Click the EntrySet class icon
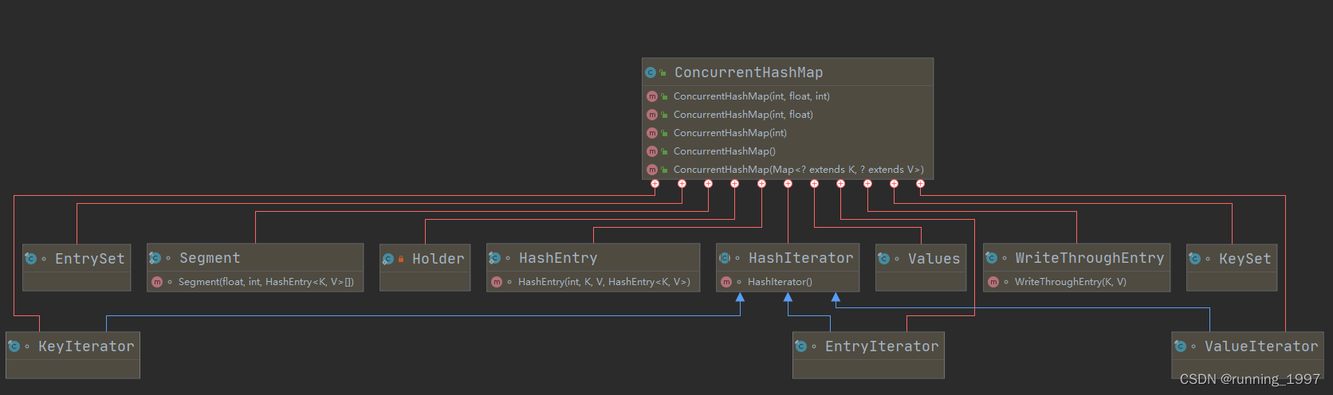Viewport: 1333px width, 395px height. [31, 259]
